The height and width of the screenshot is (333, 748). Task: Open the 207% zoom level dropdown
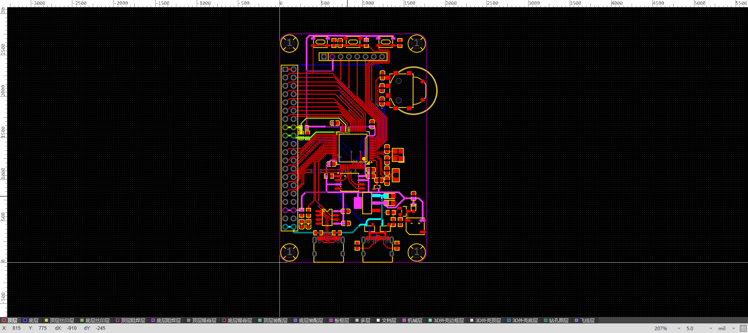pyautogui.click(x=667, y=328)
